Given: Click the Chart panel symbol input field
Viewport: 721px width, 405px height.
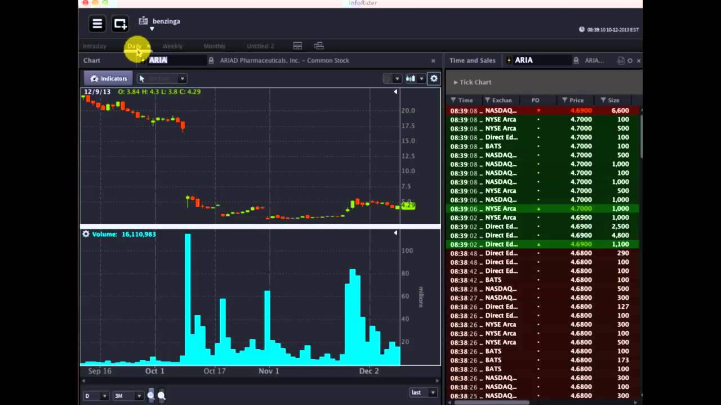Looking at the screenshot, I should [176, 60].
